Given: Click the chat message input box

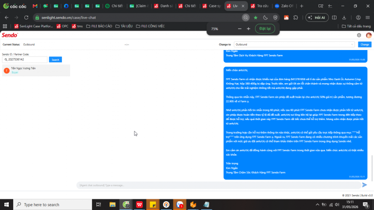Looking at the screenshot, I should 219,185.
